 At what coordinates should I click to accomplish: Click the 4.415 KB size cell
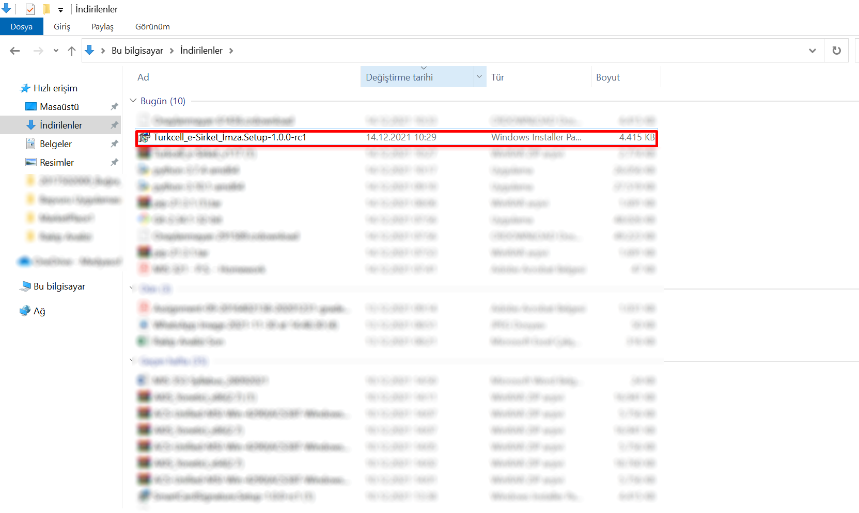click(637, 137)
